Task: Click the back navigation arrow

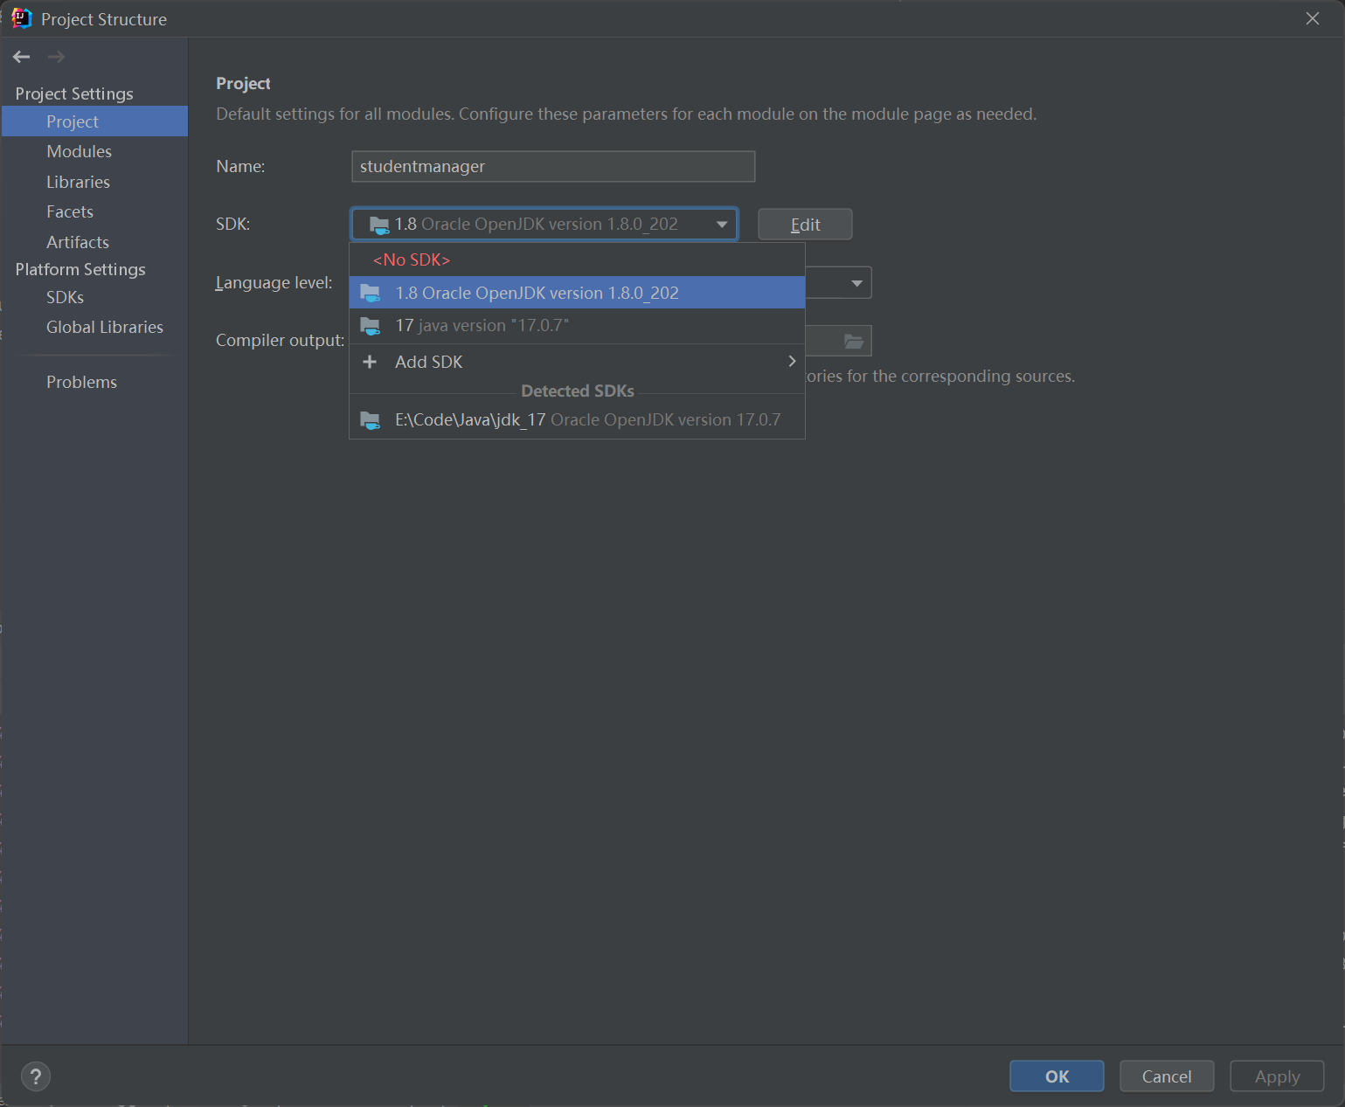Action: pos(22,57)
